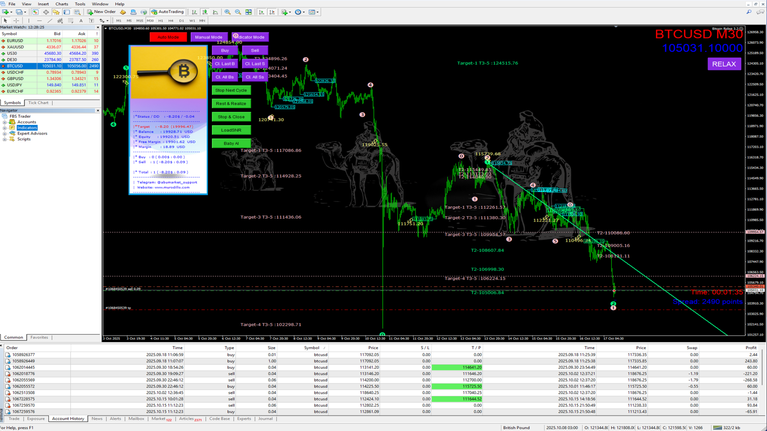Switch chart to candlesticks view
Viewport: 767px width, 431px height.
click(205, 12)
